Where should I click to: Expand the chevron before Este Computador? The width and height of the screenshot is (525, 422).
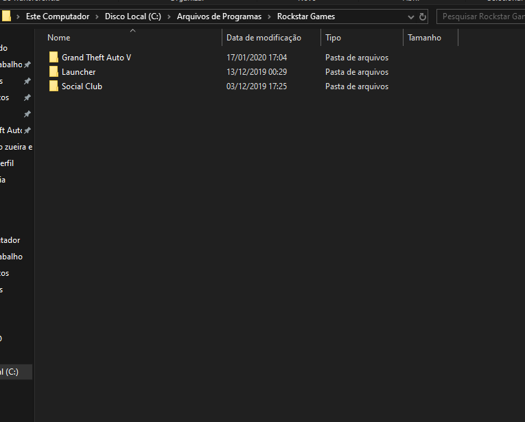18,16
